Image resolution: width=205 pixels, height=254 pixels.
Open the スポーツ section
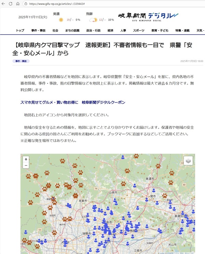pyautogui.click(x=138, y=31)
